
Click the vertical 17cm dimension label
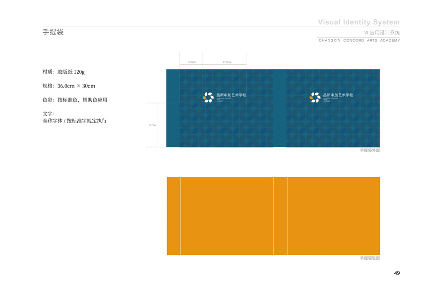pyautogui.click(x=152, y=125)
